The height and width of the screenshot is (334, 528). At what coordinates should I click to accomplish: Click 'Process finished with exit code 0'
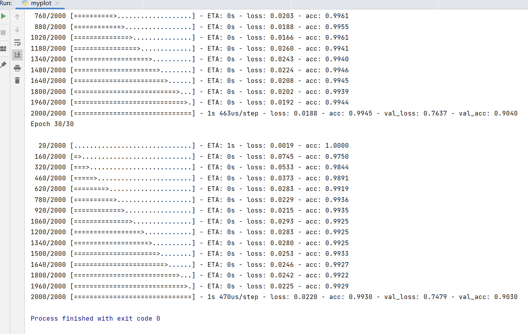95,319
